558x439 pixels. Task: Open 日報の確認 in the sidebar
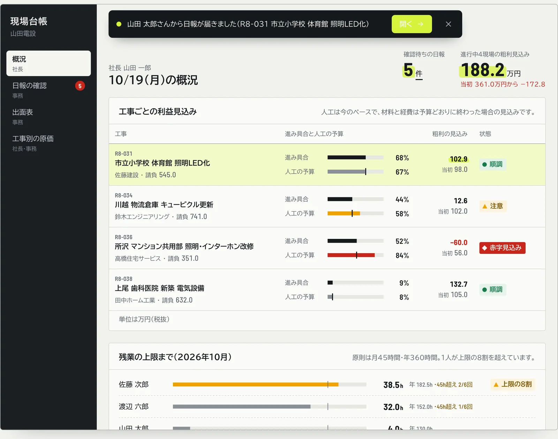(48, 90)
